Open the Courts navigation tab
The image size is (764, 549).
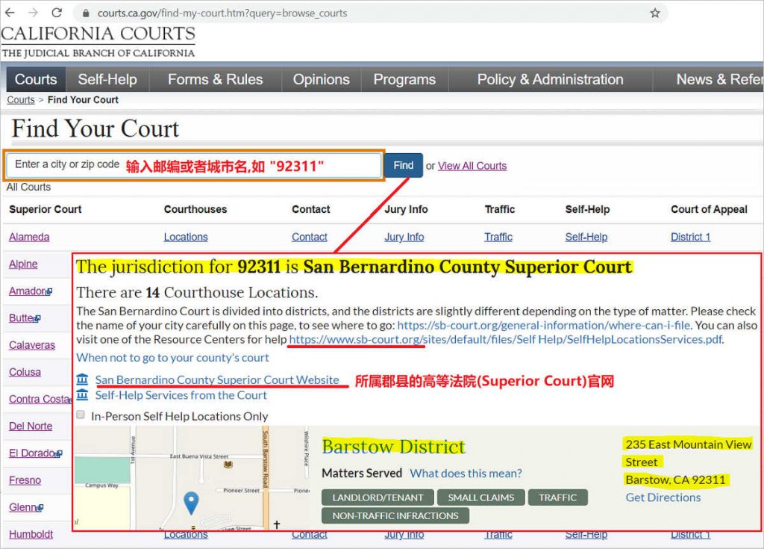click(36, 79)
